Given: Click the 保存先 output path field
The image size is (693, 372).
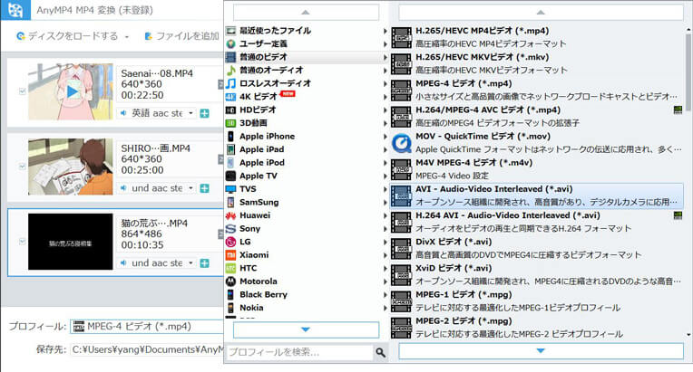Looking at the screenshot, I should (x=147, y=349).
